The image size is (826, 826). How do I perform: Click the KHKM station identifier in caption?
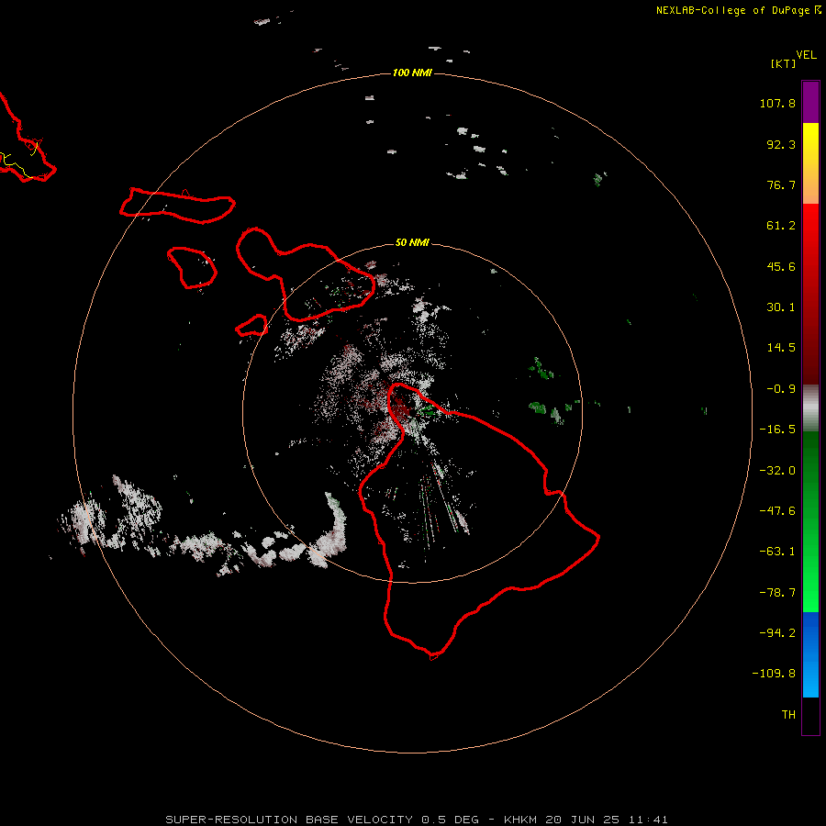pos(521,820)
